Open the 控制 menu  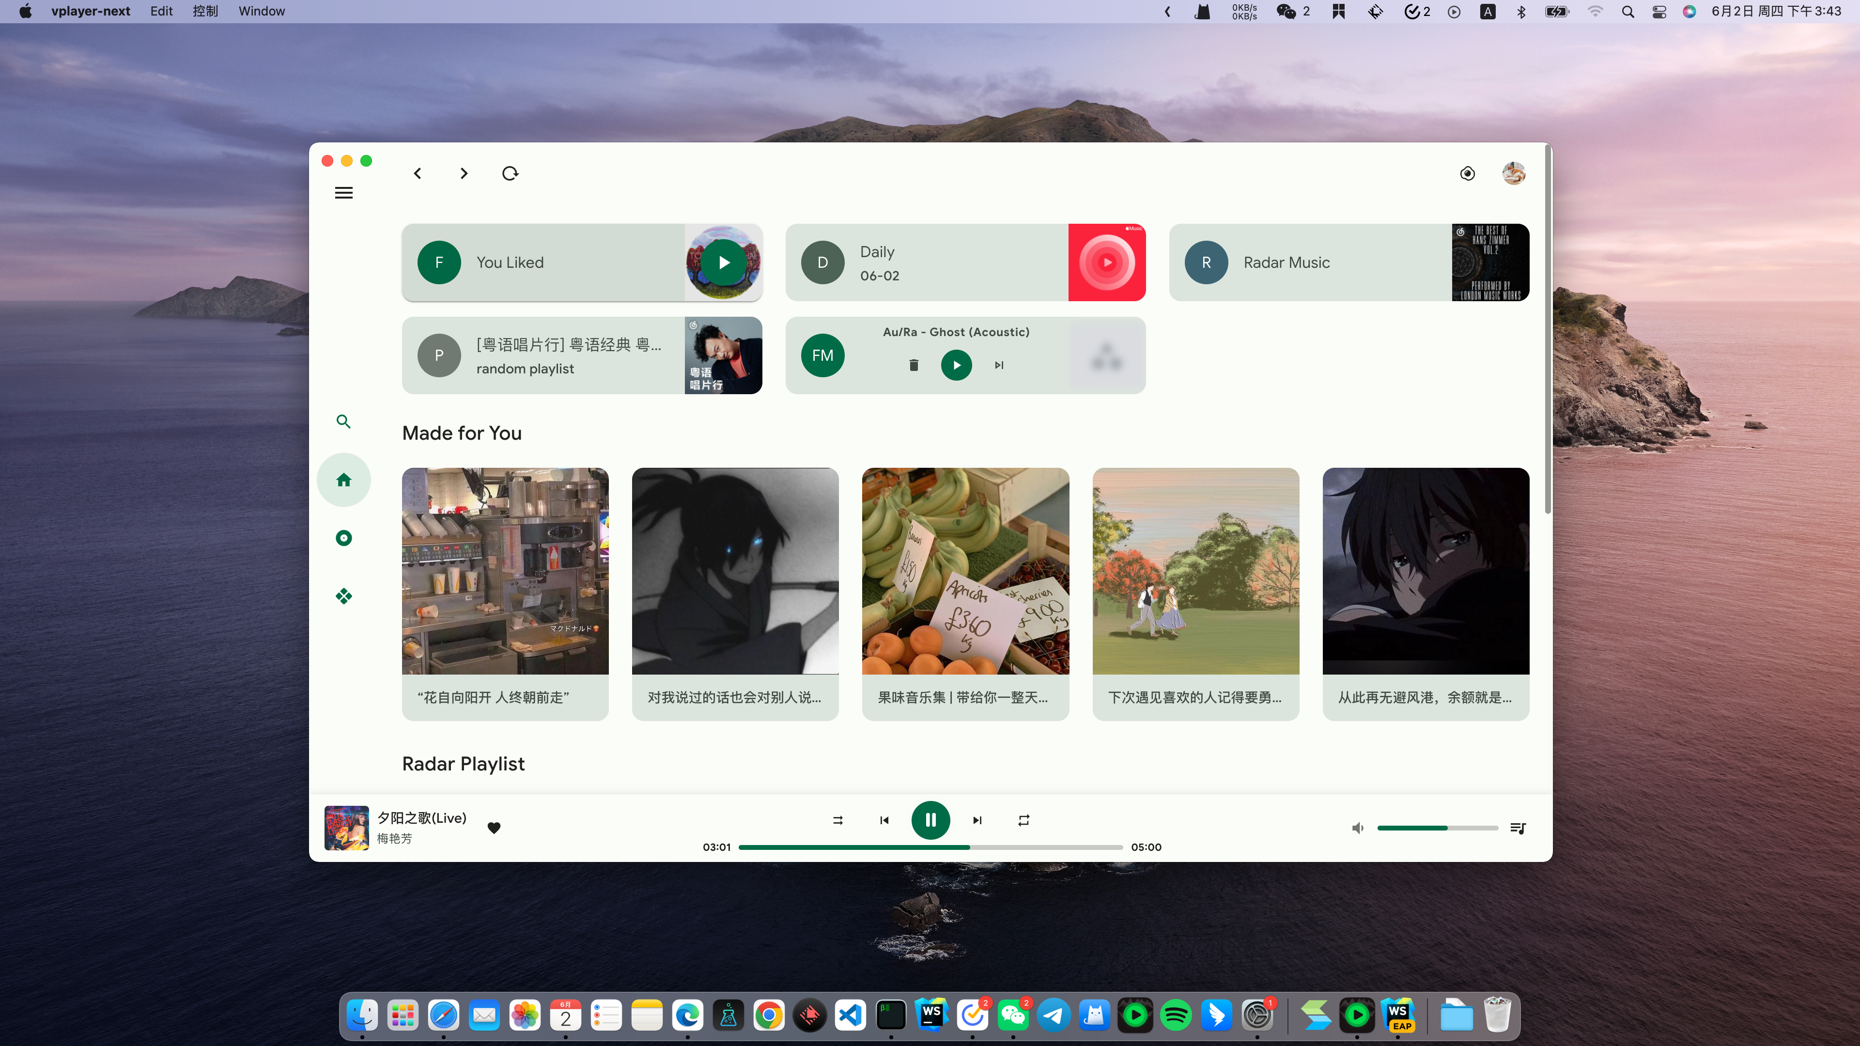pos(205,11)
